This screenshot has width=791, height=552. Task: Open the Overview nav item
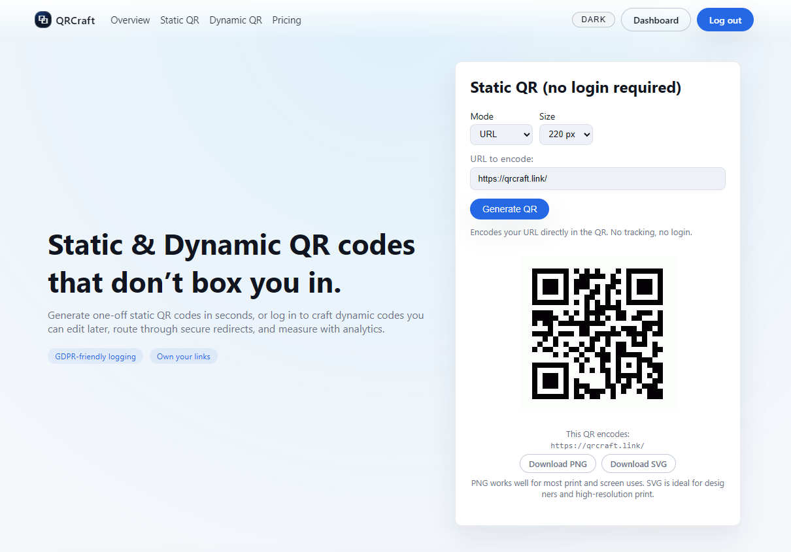(130, 20)
